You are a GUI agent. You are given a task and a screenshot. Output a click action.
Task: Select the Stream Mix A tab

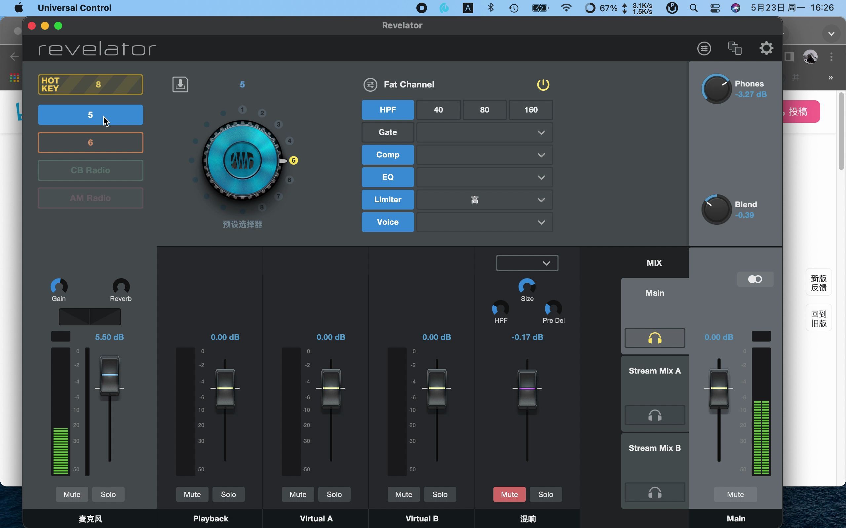tap(655, 371)
